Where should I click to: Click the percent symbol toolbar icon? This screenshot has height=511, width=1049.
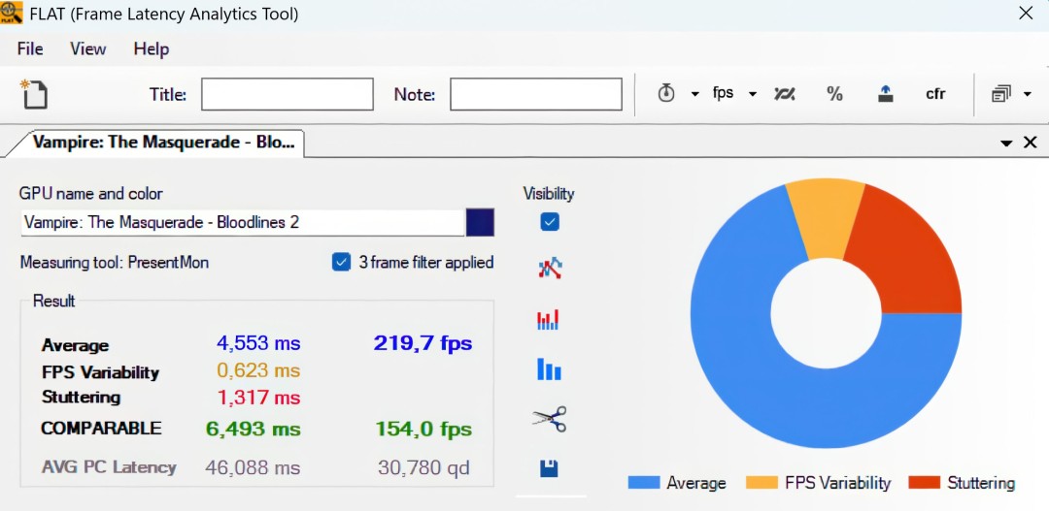834,94
